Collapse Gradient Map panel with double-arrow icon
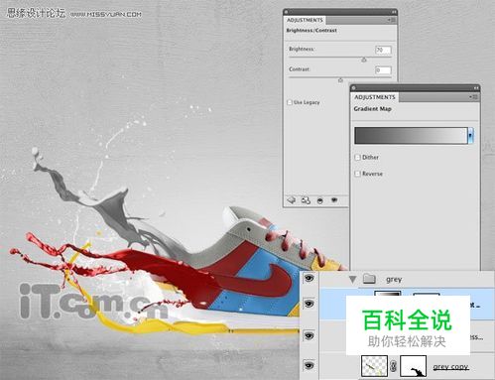This screenshot has height=380, width=495. (x=476, y=88)
